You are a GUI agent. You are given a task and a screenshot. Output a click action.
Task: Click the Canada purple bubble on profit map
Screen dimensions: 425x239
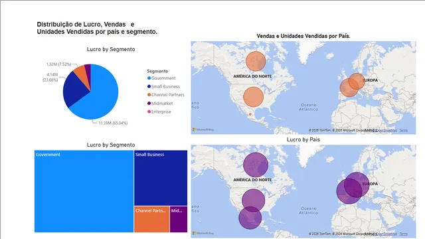tap(256, 165)
